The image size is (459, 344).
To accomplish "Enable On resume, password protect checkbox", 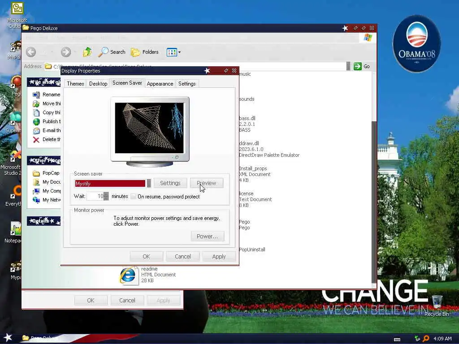I will point(133,197).
